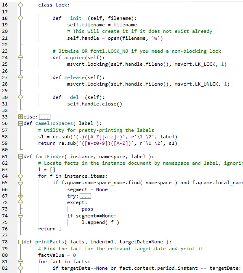Click the 'camelToSpaces' function name
This screenshot has height=273, width=243.
pos(54,123)
